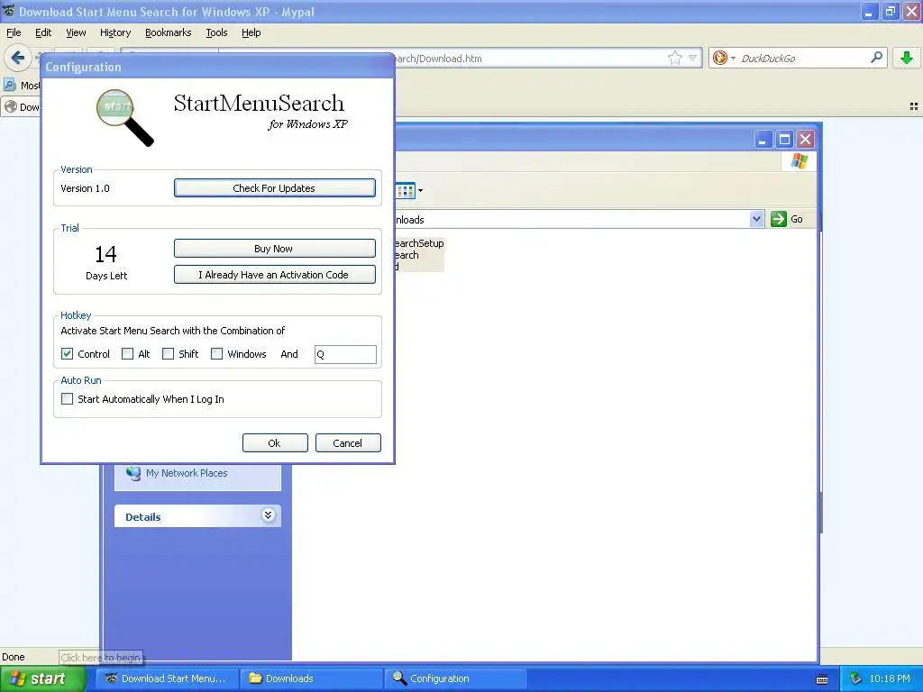Screen dimensions: 923x692
Task: Switch to Configuration taskbar button
Action: tap(456, 678)
